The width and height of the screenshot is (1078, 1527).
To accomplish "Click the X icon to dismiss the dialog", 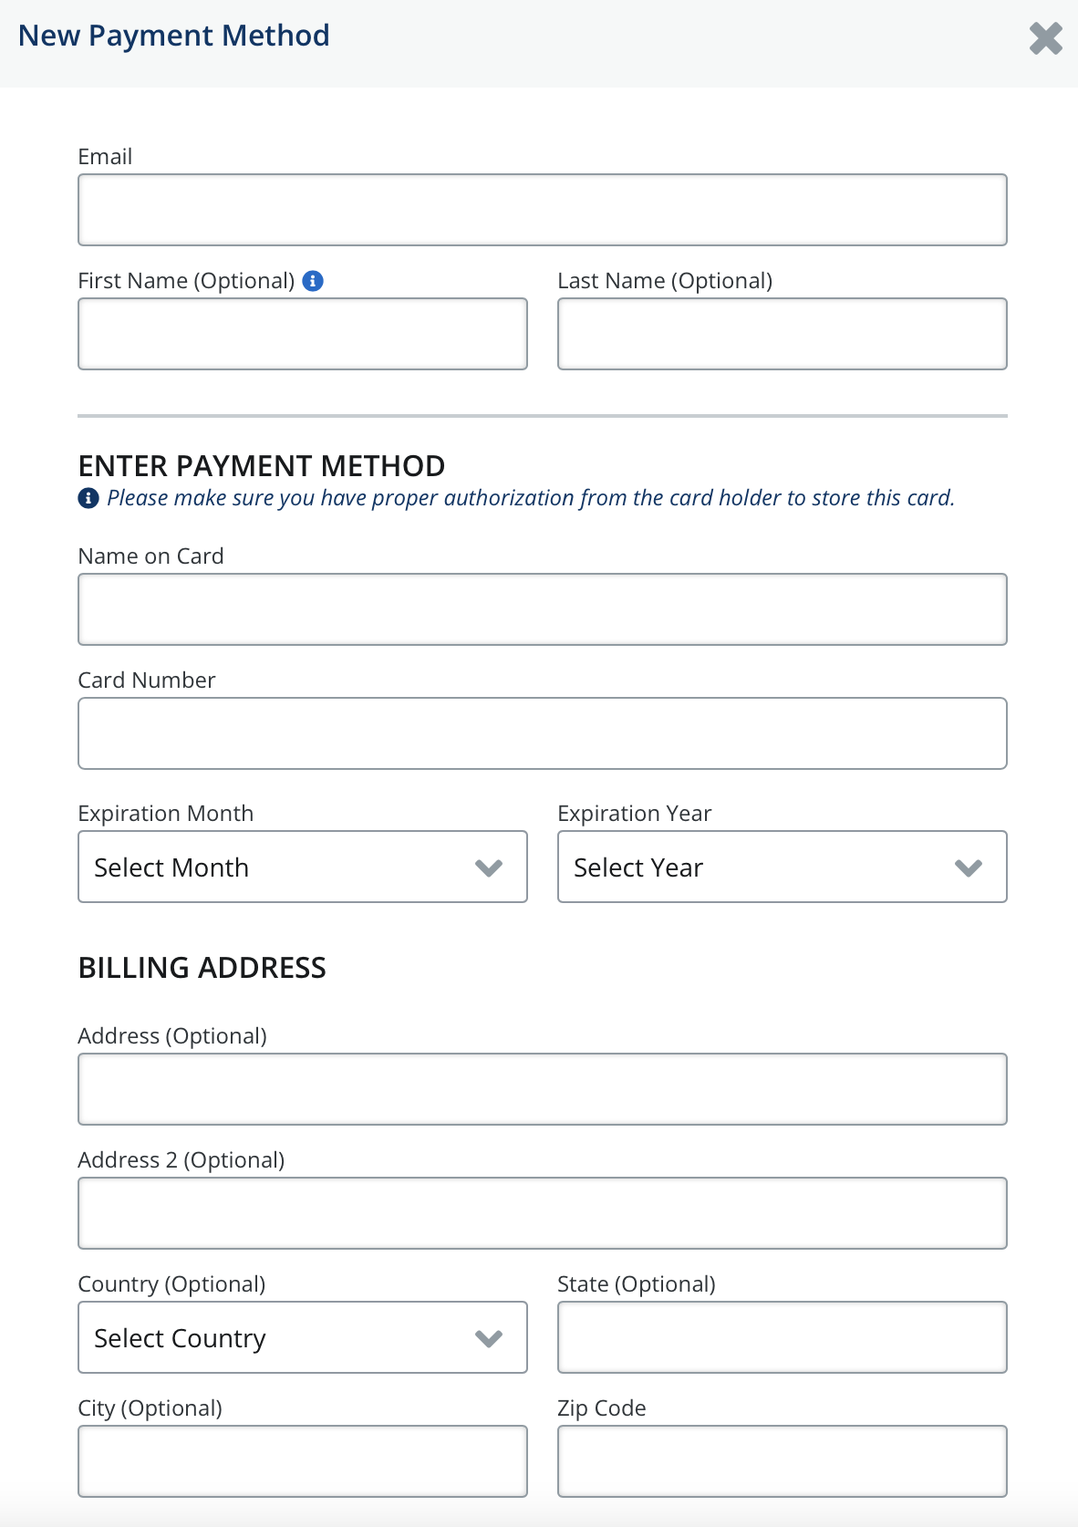I will (1045, 38).
